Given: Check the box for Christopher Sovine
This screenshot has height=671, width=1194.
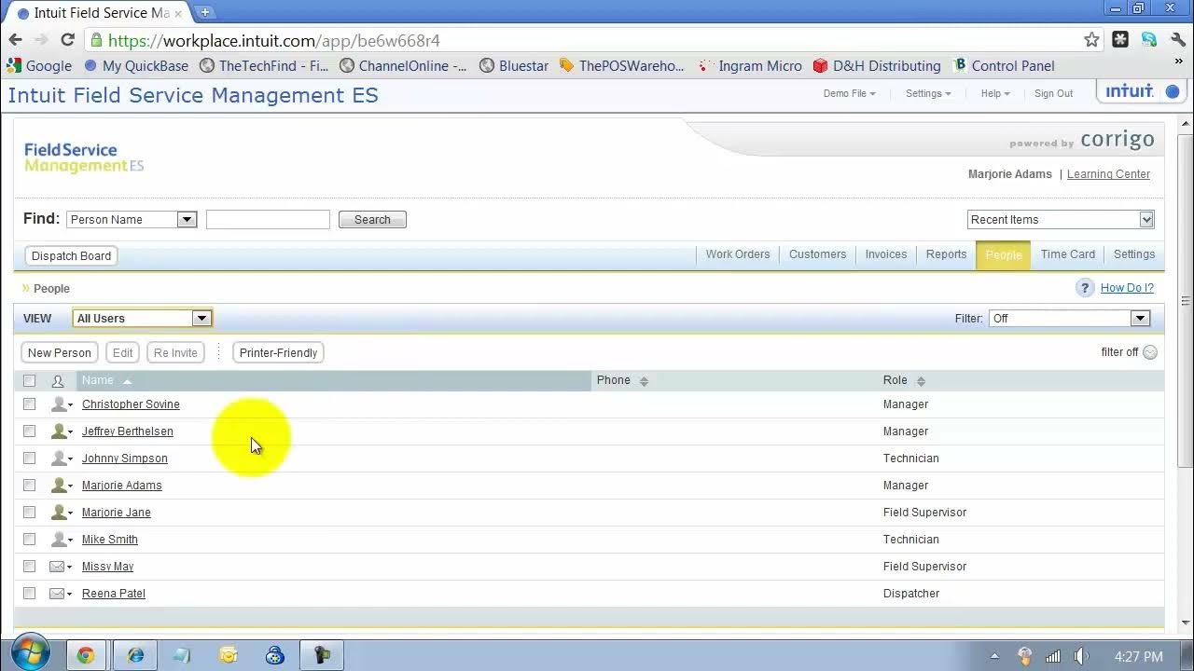Looking at the screenshot, I should pyautogui.click(x=29, y=404).
